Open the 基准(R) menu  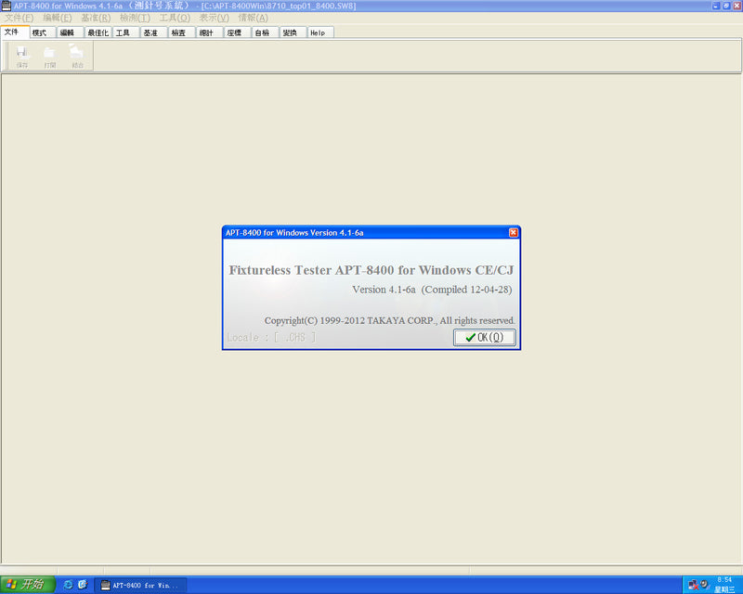point(96,18)
